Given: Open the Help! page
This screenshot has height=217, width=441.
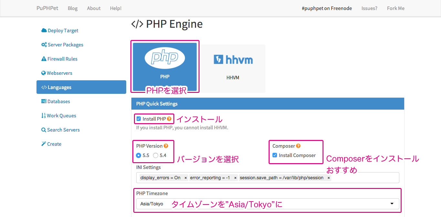Looking at the screenshot, I should (x=116, y=8).
